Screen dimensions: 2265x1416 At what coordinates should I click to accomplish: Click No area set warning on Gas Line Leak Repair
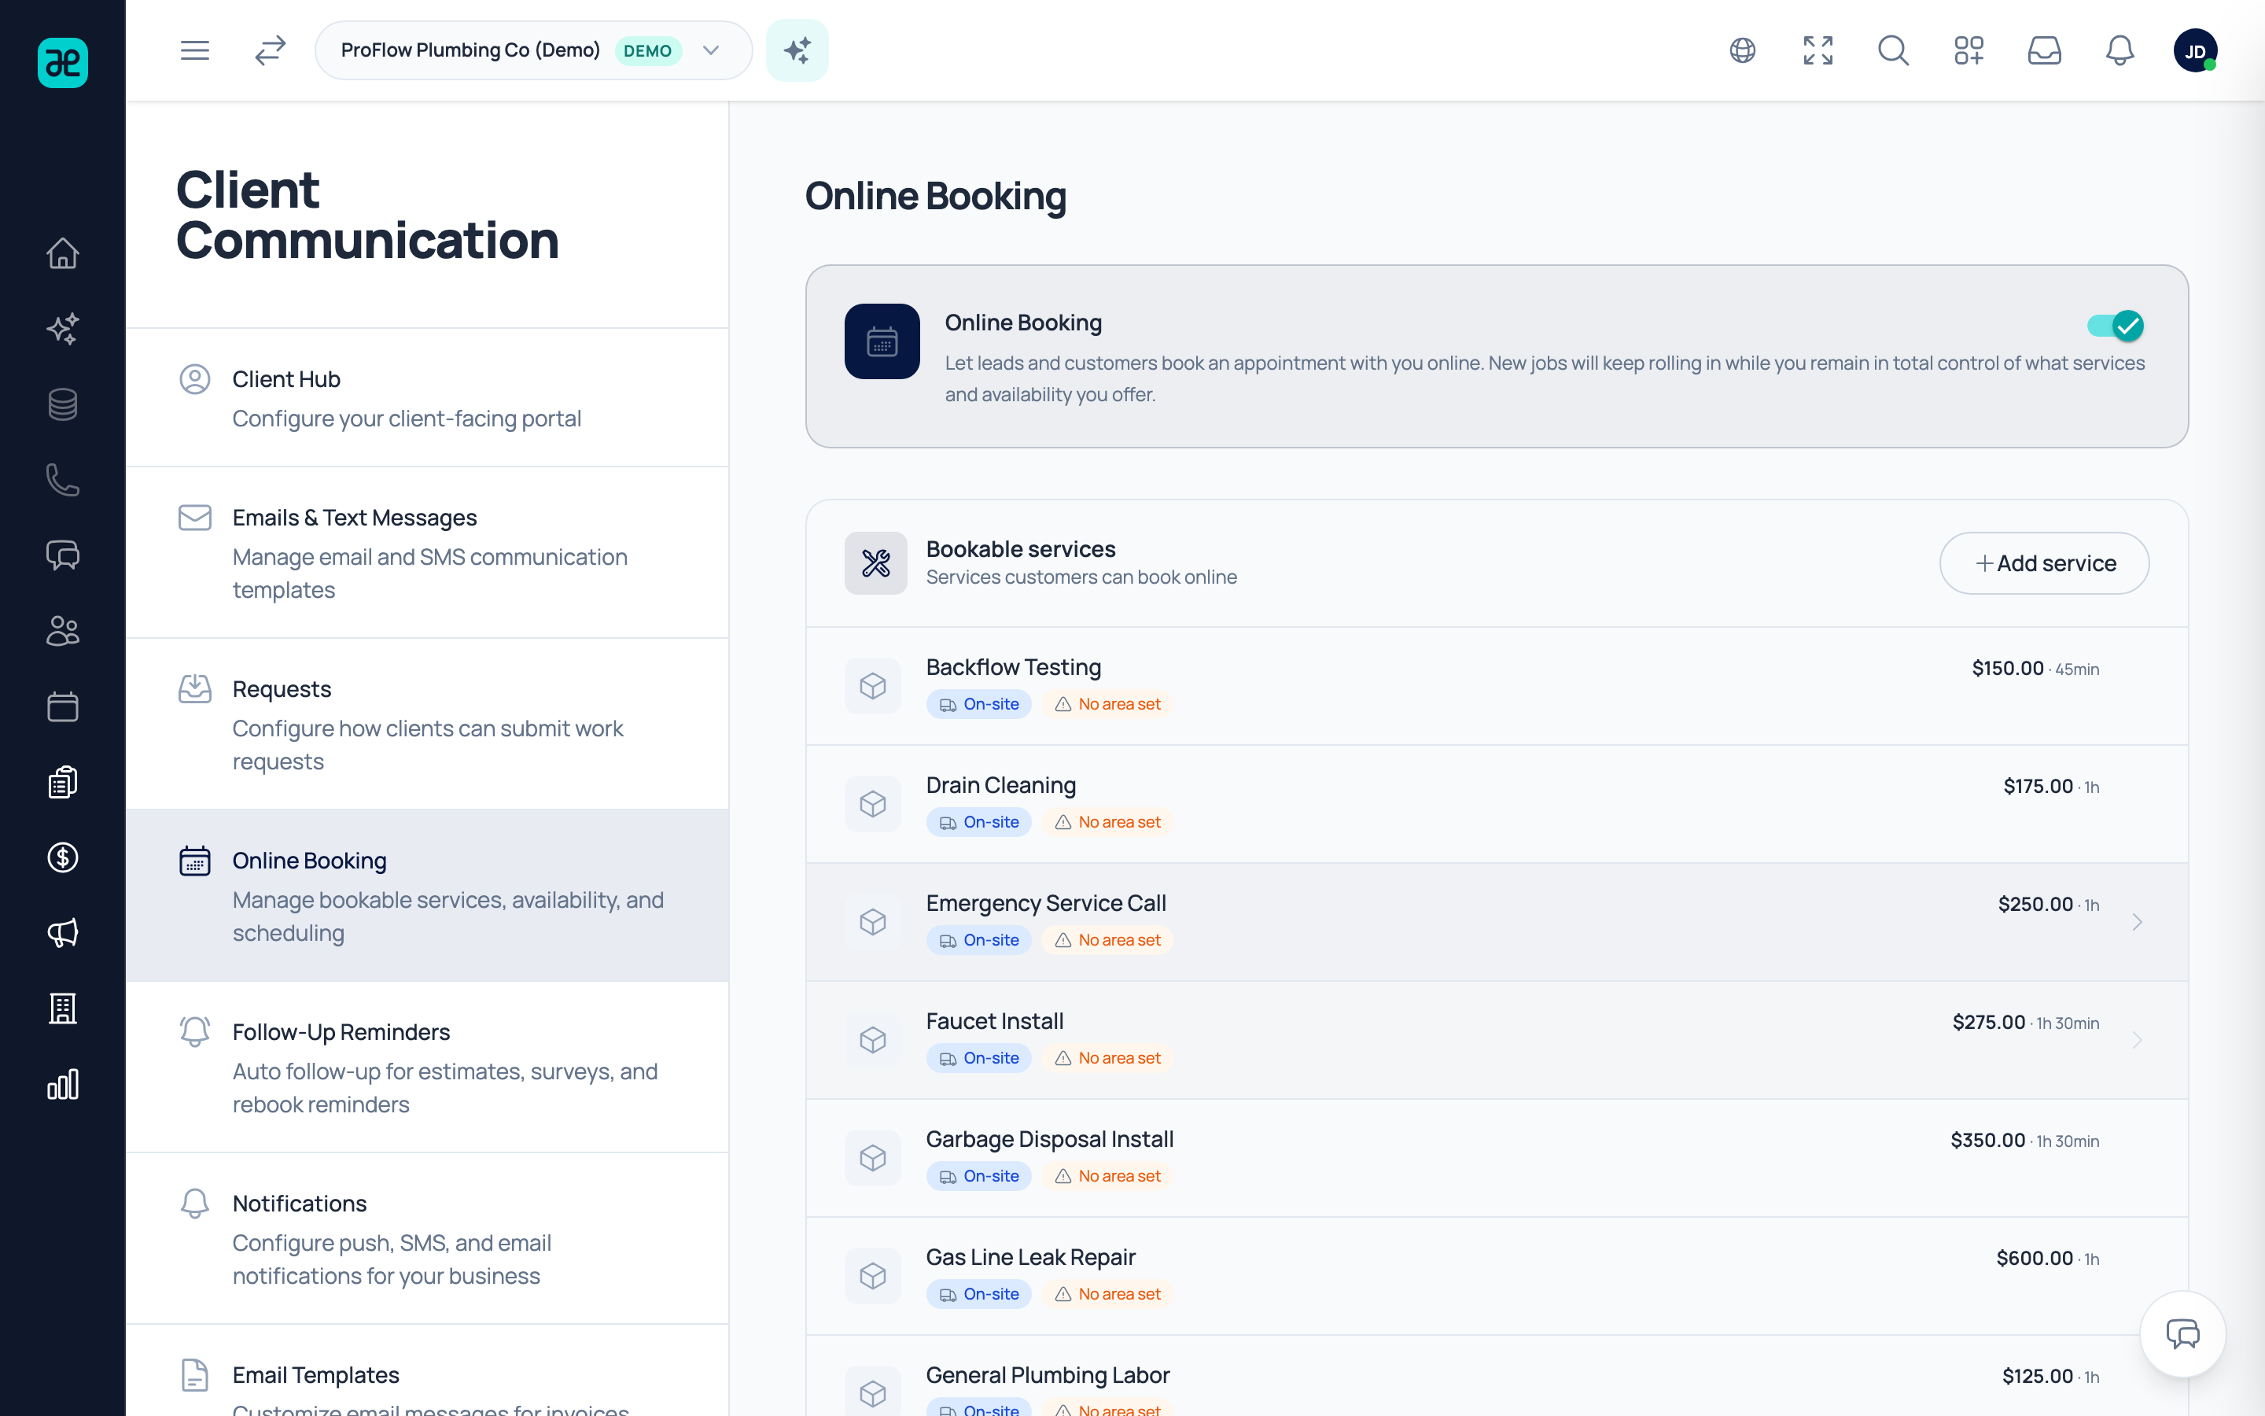click(x=1107, y=1294)
